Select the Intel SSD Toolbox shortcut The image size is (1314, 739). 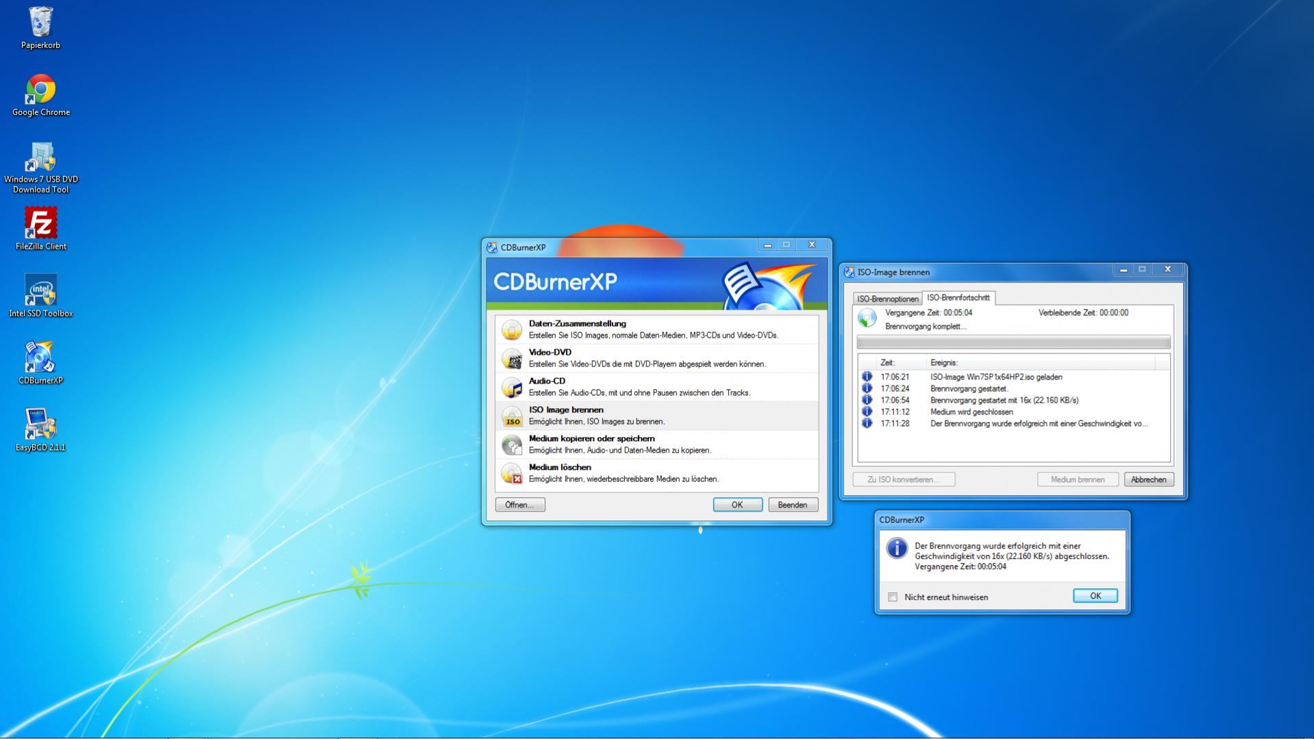(x=40, y=296)
